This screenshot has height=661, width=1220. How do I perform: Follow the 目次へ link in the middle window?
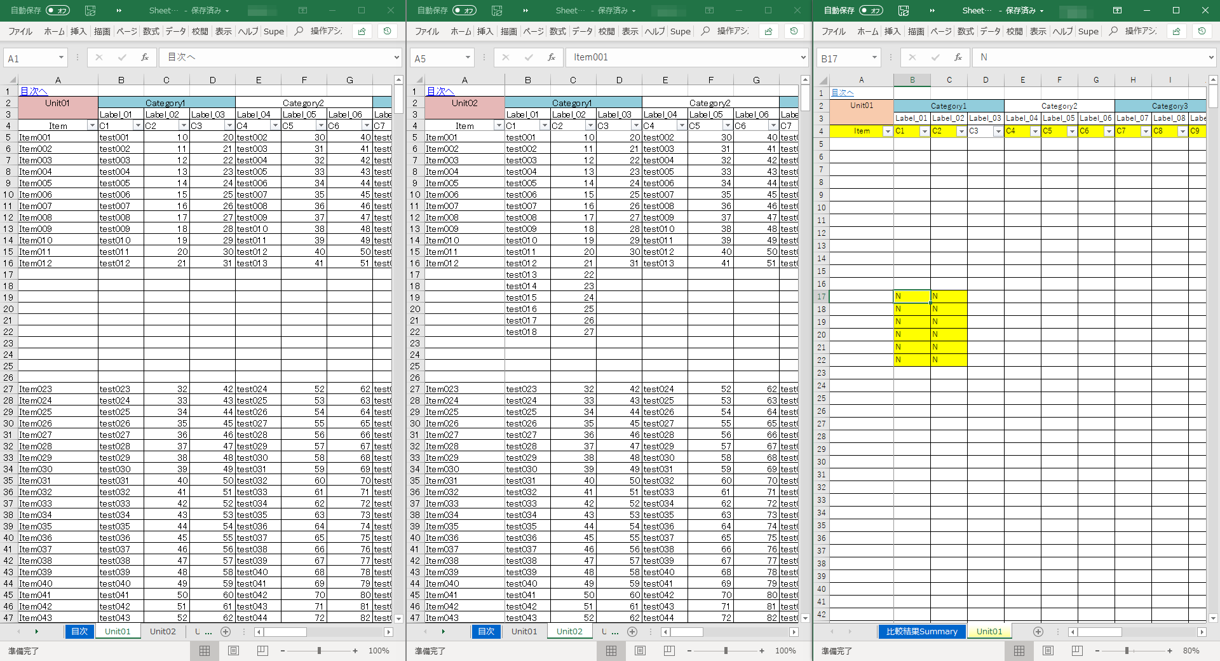coord(440,92)
